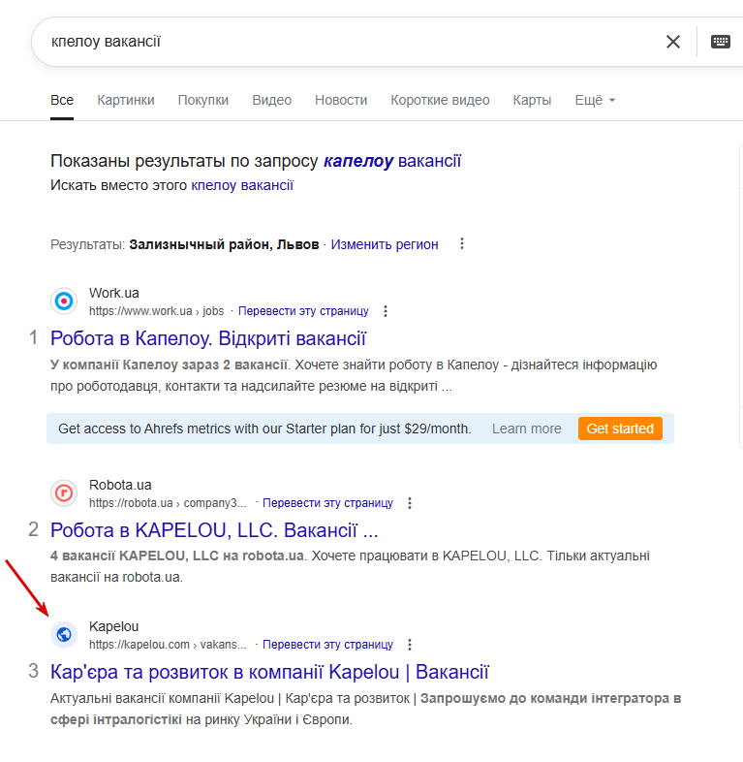Click the Learn more link
Viewport: 743px width, 762px height.
point(526,429)
